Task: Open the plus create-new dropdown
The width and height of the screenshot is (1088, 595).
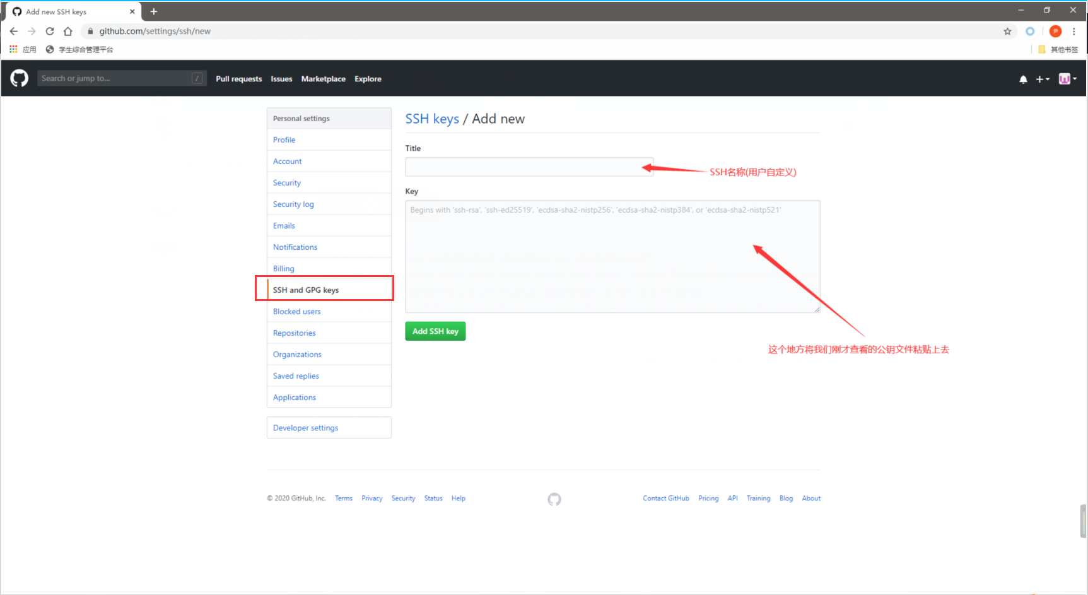Action: [1043, 79]
